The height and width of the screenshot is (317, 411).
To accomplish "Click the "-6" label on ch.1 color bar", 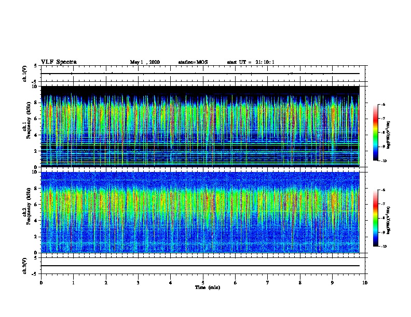I will tap(383, 104).
